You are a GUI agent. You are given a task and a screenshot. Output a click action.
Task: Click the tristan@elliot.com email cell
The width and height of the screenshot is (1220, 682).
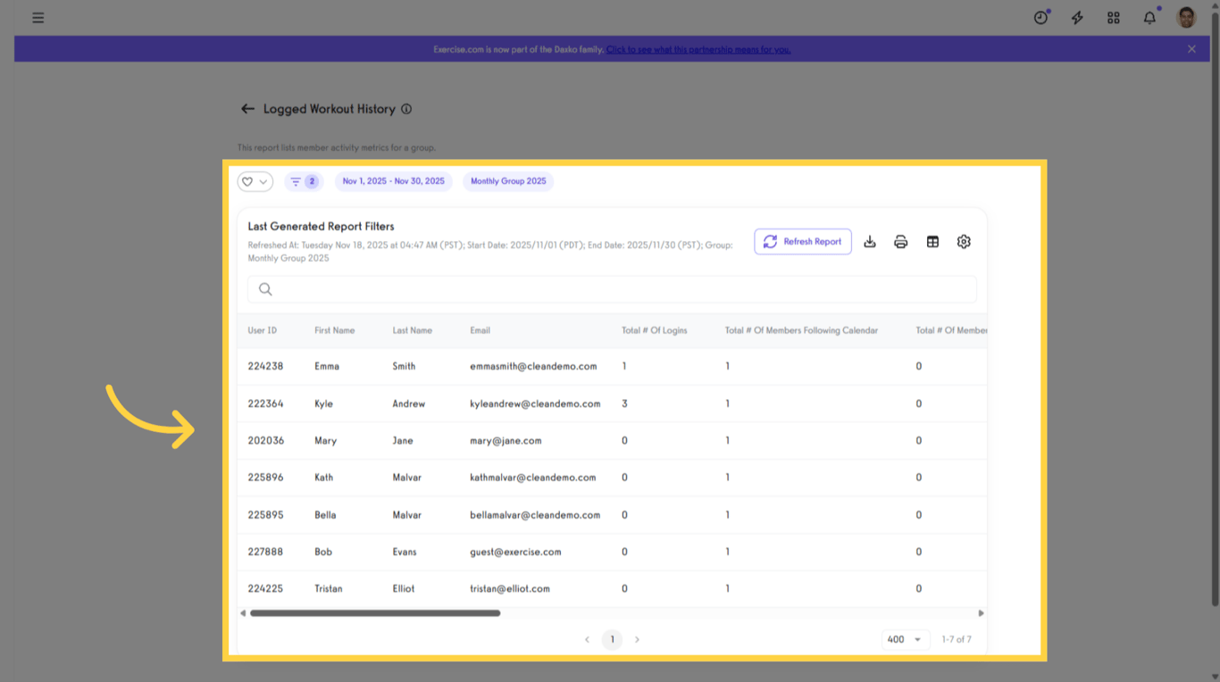point(510,589)
